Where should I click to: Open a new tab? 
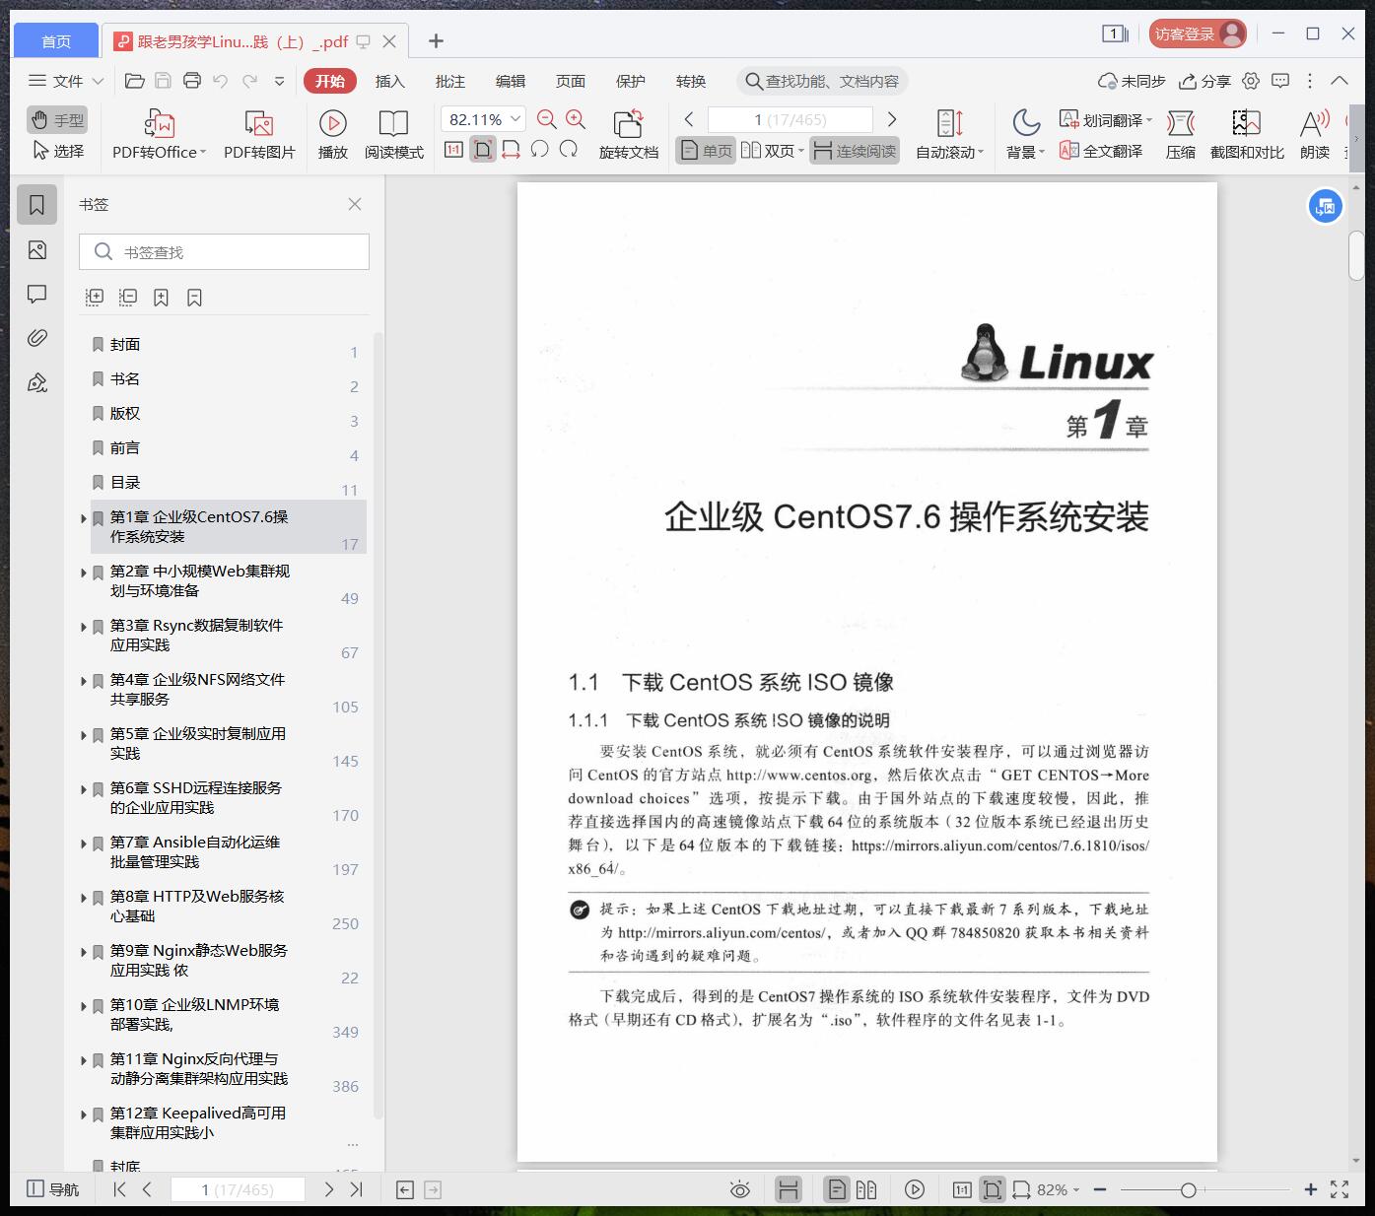click(x=436, y=40)
